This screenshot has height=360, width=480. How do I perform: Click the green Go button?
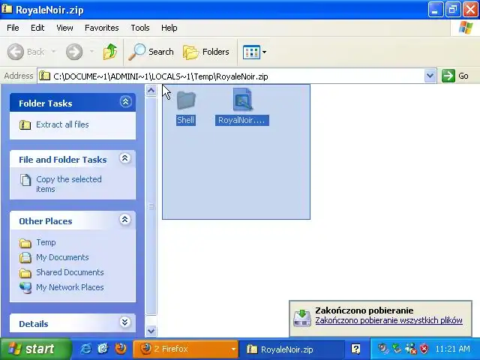click(x=455, y=76)
